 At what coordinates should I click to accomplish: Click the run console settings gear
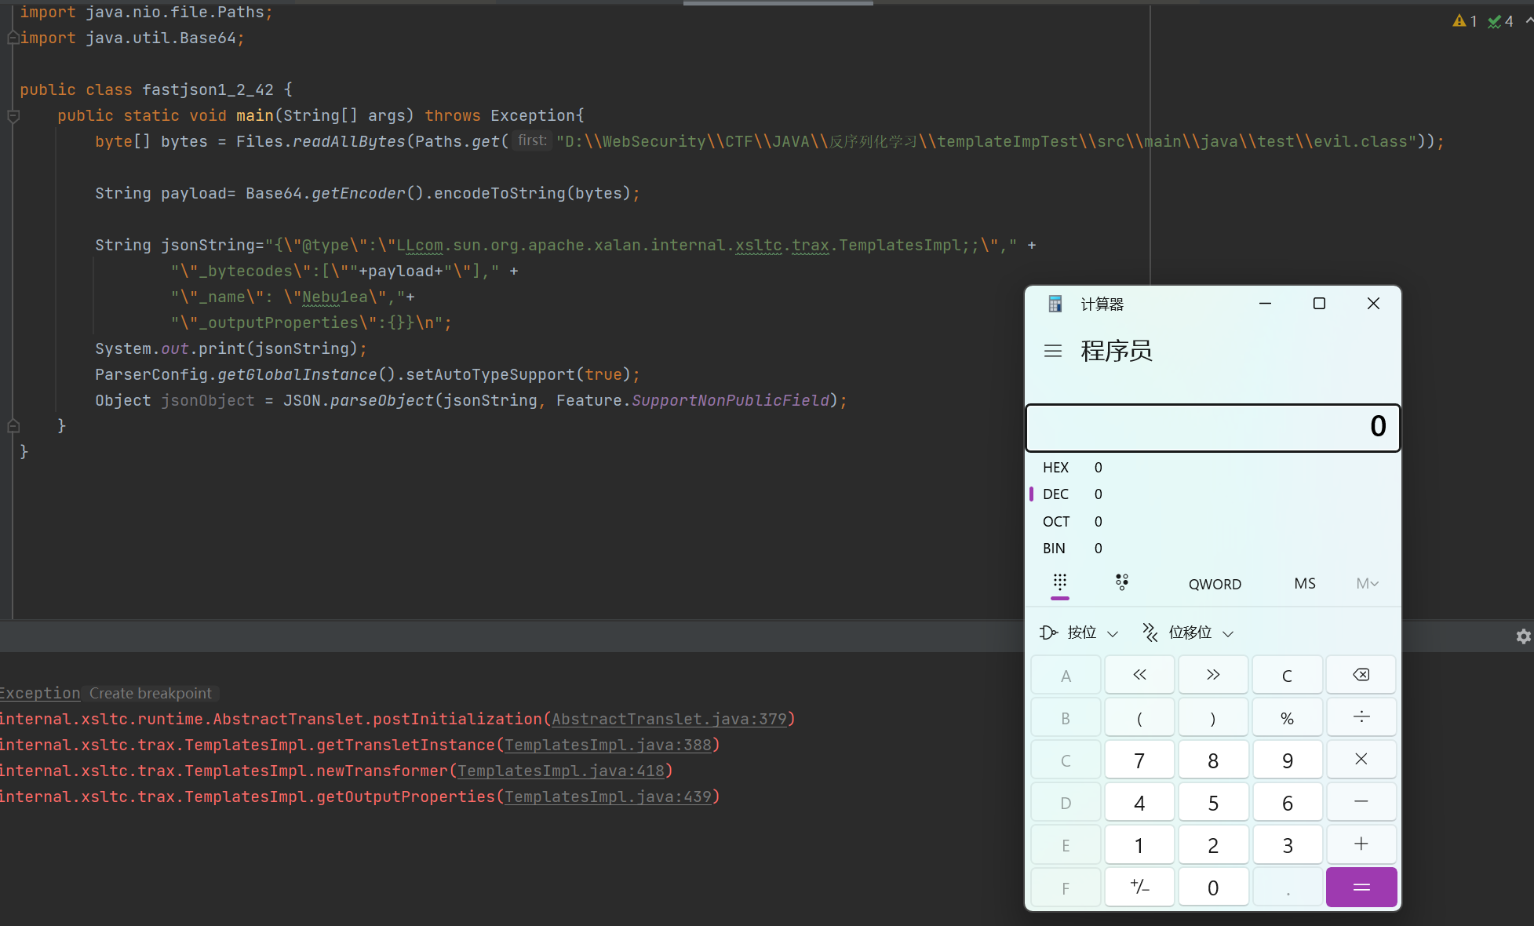pyautogui.click(x=1523, y=636)
